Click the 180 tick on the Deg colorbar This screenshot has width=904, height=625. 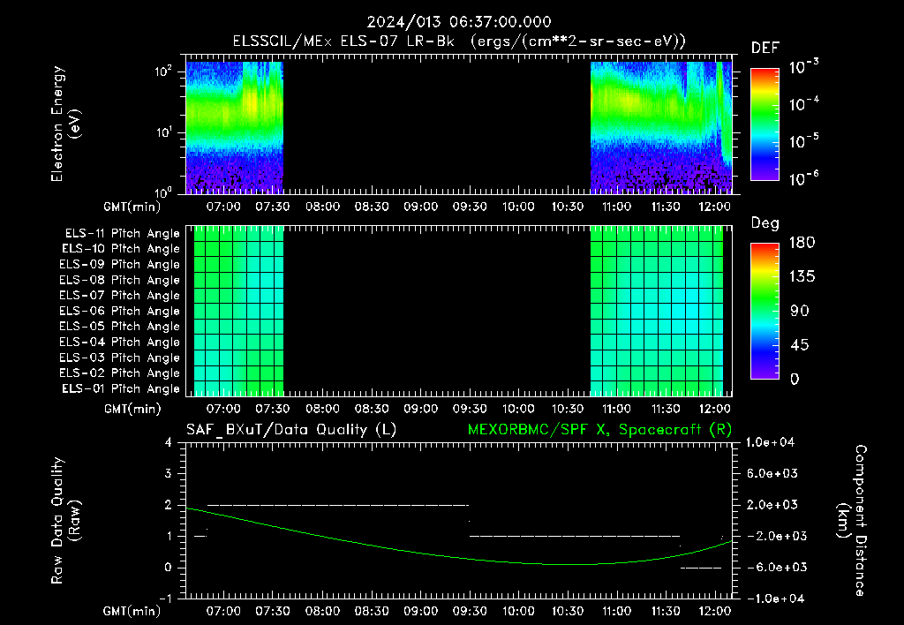pos(802,243)
